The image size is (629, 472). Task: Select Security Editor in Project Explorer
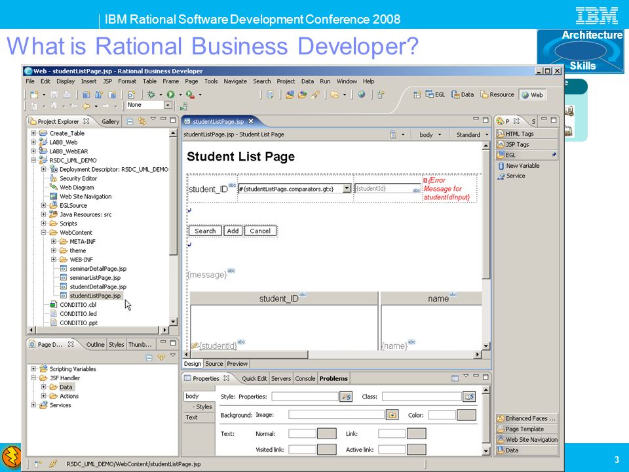point(78,178)
